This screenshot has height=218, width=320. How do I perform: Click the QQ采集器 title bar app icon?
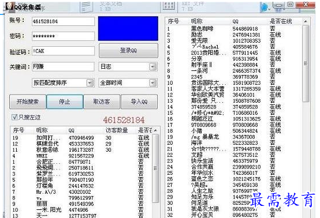point(9,6)
